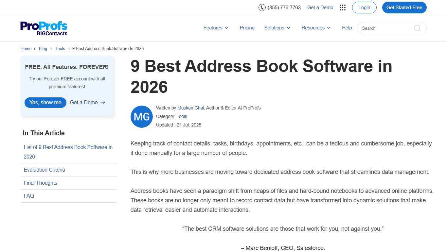Image resolution: width=447 pixels, height=251 pixels.
Task: Click the Get a Demo header link
Action: 320,7
